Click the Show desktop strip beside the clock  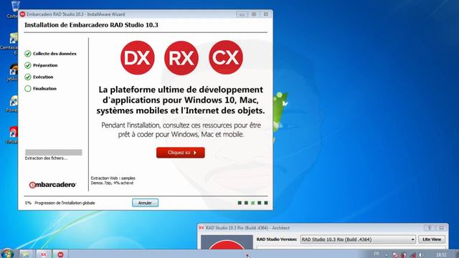tap(457, 254)
